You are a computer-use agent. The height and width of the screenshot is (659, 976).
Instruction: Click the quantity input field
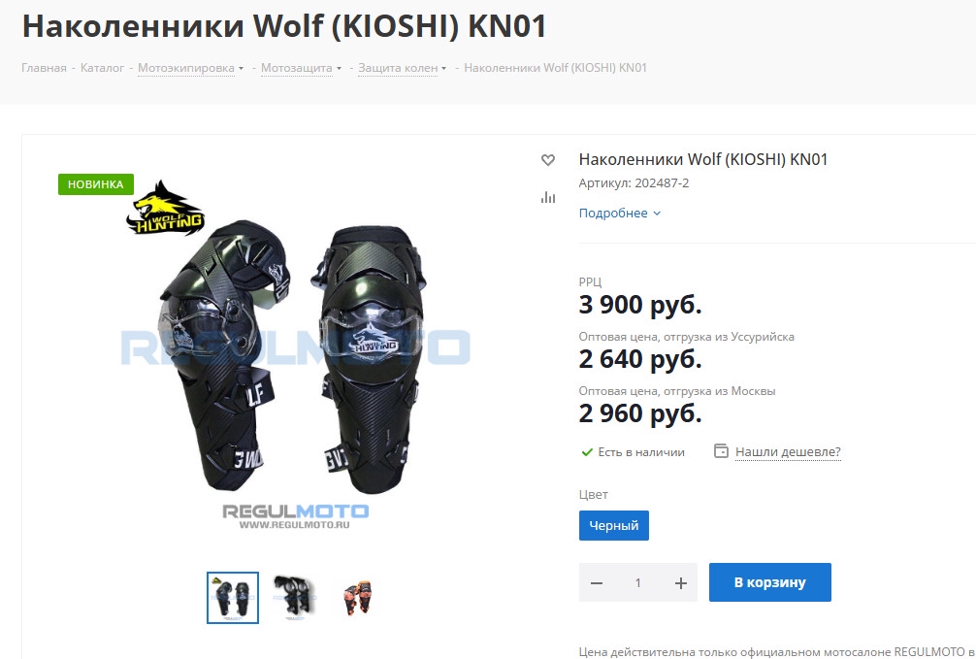(638, 583)
